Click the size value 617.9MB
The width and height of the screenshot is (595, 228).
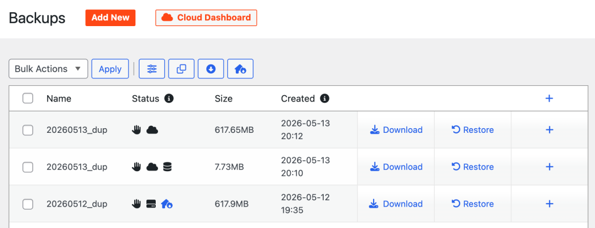tap(231, 204)
